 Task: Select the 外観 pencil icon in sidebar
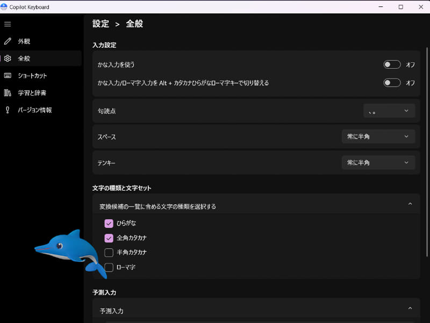(x=8, y=41)
